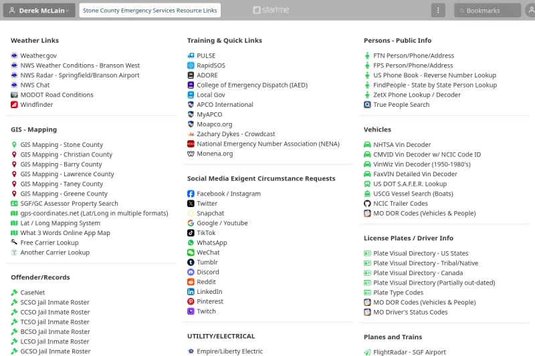This screenshot has width=535, height=356.
Task: Click the WhatsApp icon
Action: coord(191,242)
